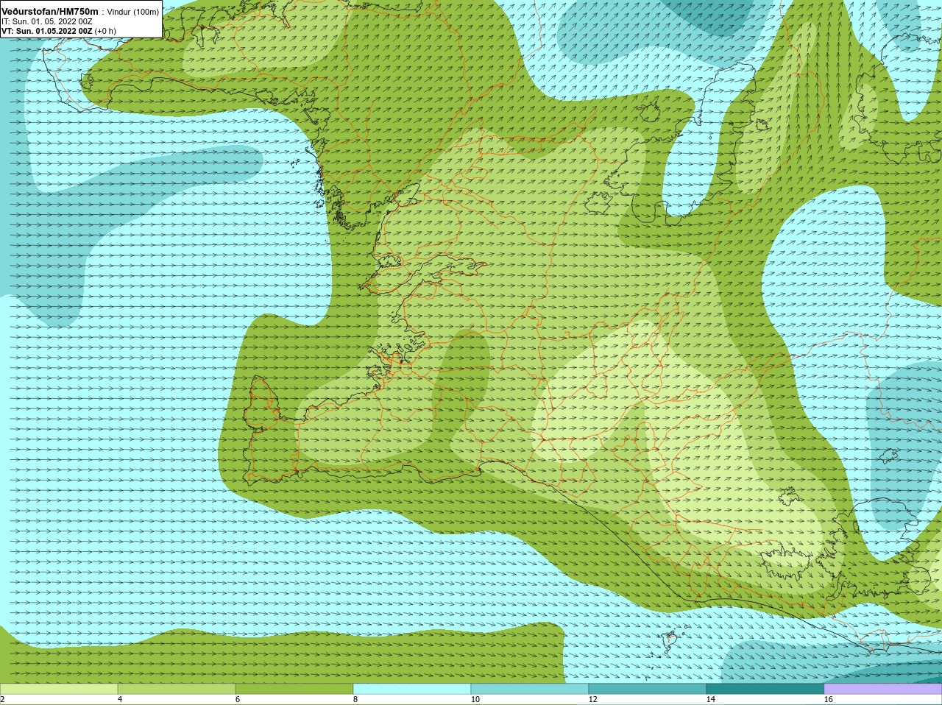Click the Veðurstofan/HM750m title text

click(x=50, y=11)
